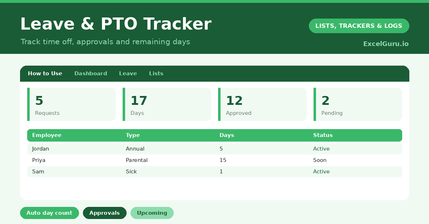Click the Status column header

(x=323, y=135)
